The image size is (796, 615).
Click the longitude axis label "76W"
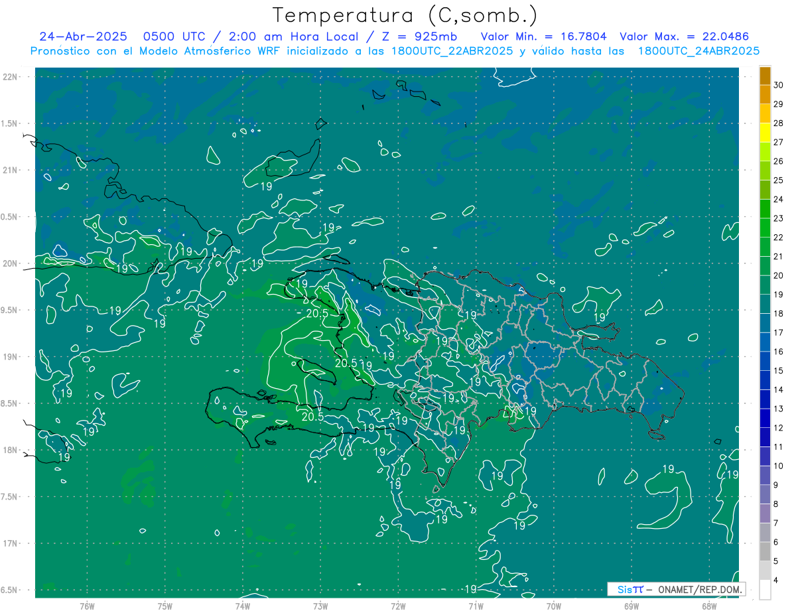click(87, 606)
